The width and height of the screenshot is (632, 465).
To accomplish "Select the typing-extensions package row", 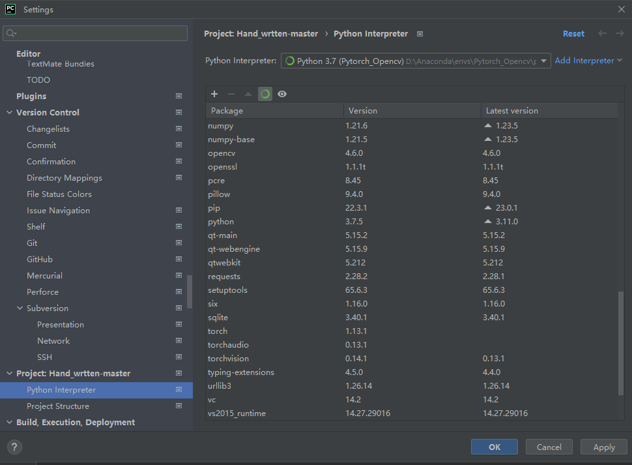I will (412, 372).
